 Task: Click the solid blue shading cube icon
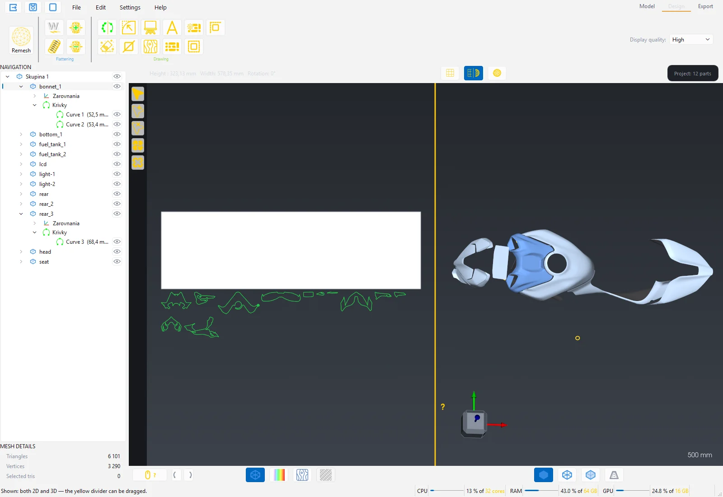[544, 475]
